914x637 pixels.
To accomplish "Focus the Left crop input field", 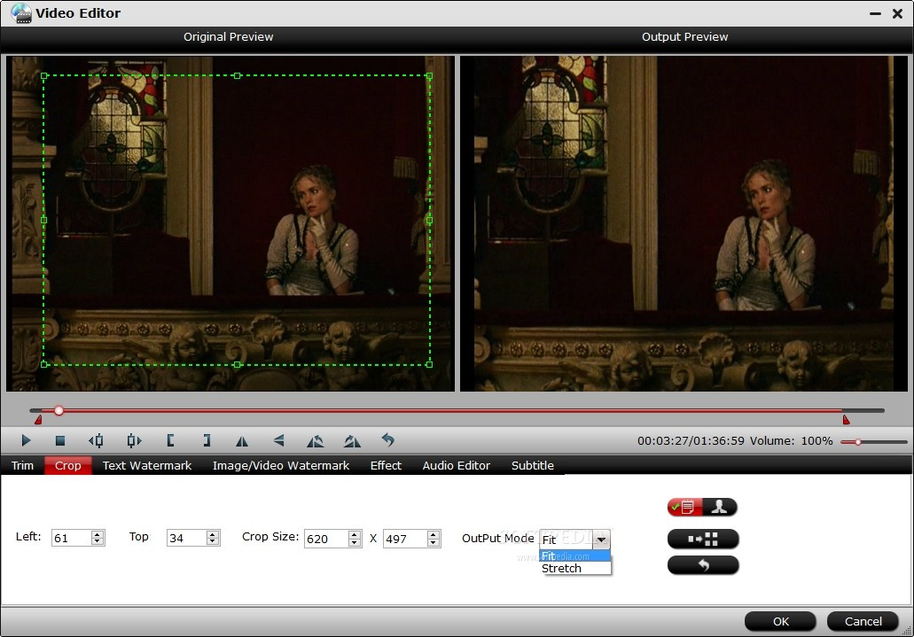I will tap(72, 538).
